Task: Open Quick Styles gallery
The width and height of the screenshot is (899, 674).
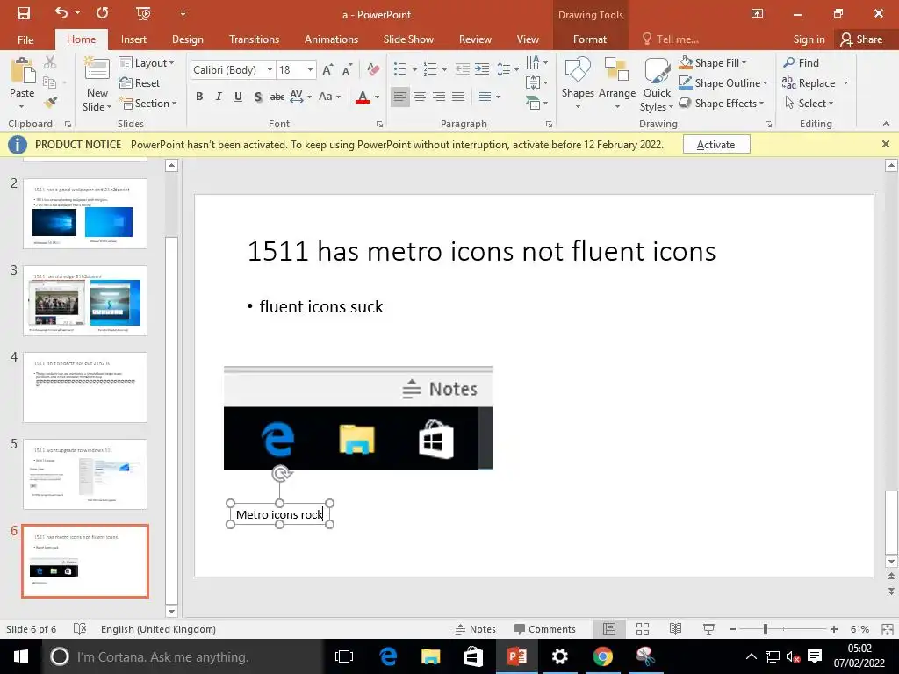Action: [657, 83]
